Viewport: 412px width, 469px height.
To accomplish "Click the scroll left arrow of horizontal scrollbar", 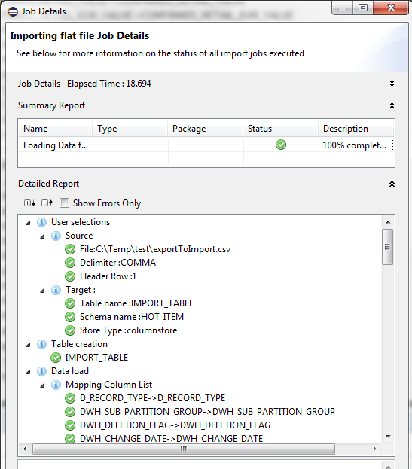I will point(25,449).
